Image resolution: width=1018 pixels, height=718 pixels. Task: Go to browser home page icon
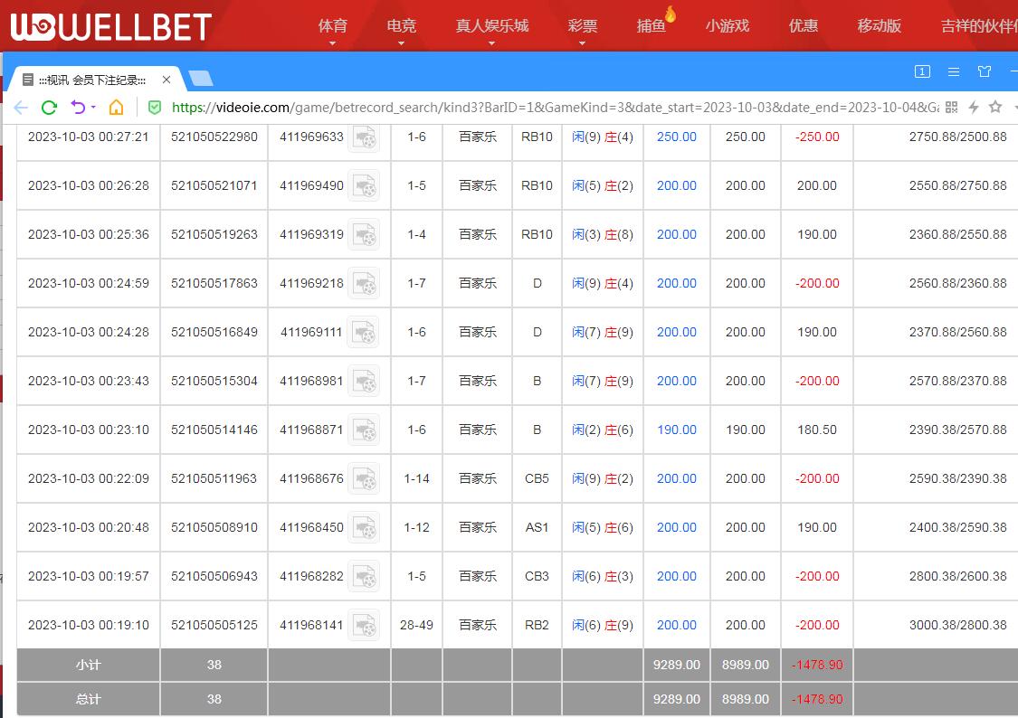116,108
